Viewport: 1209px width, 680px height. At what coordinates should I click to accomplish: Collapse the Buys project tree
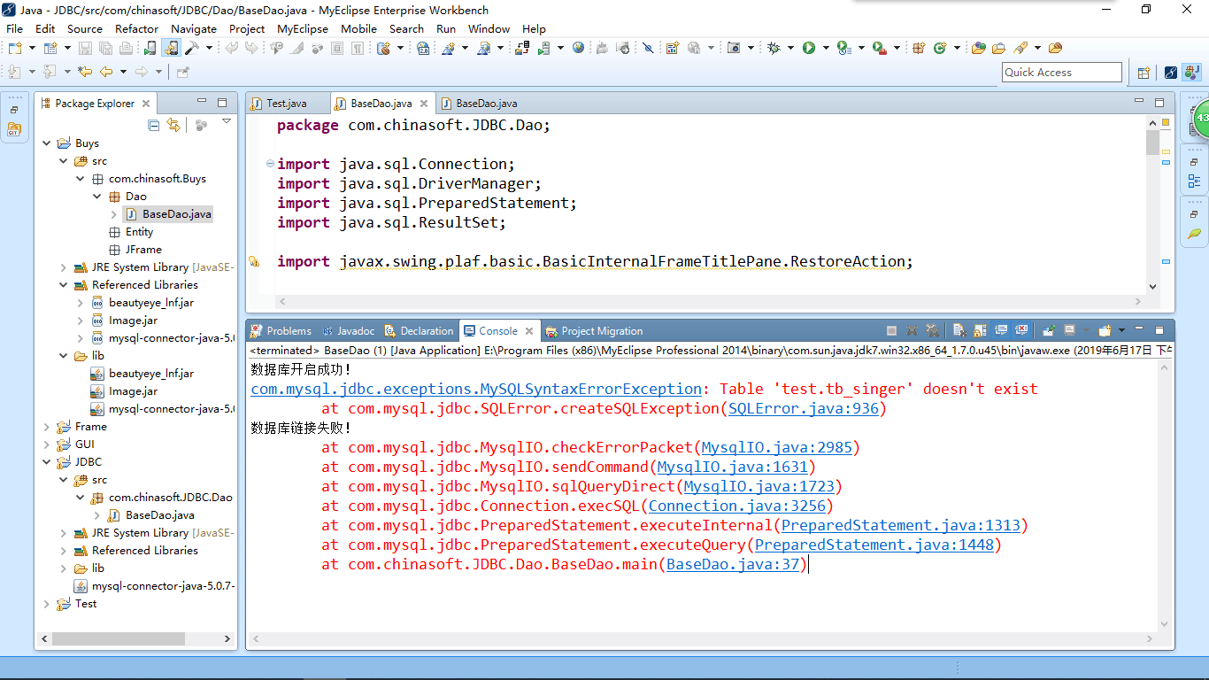[x=47, y=143]
